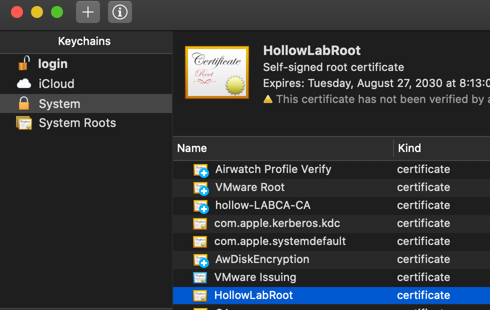This screenshot has width=490, height=310.
Task: Click the Airwatch Profile Verify certificate icon
Action: coord(200,170)
